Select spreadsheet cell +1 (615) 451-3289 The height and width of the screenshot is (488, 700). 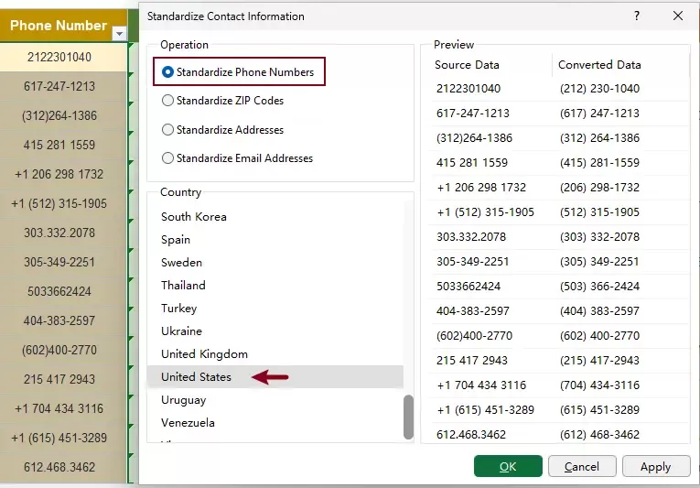click(x=63, y=438)
